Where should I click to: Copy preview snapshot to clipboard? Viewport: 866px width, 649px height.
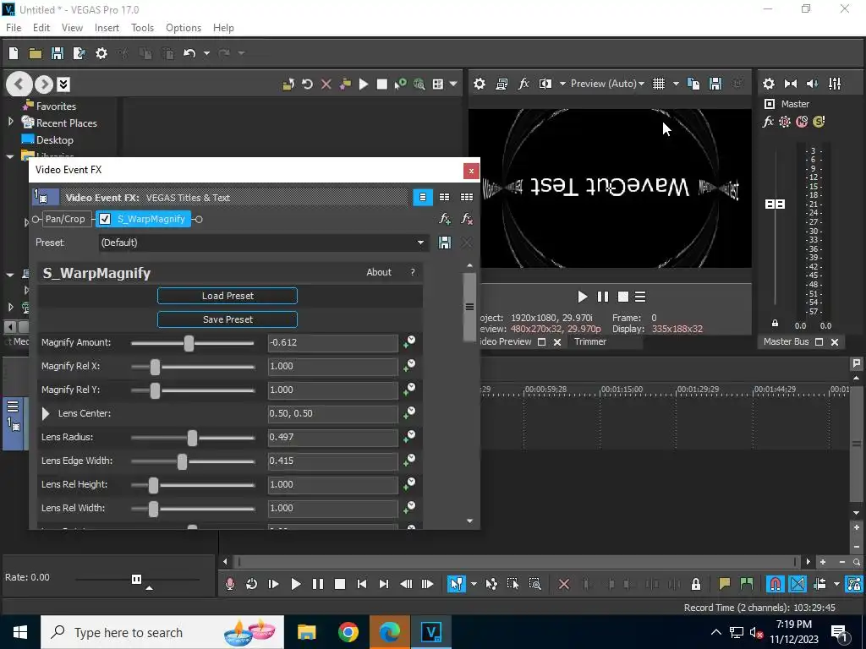pyautogui.click(x=693, y=84)
